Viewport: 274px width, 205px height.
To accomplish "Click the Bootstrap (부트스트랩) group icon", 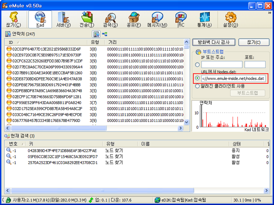I will (199, 52).
